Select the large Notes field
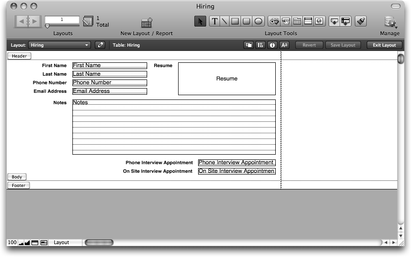The width and height of the screenshot is (411, 257). point(174,127)
